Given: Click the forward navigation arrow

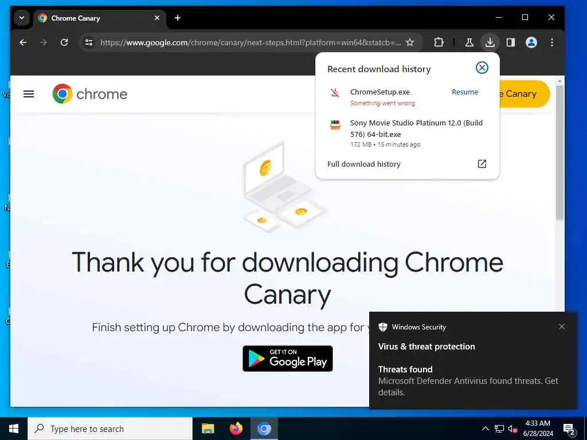Looking at the screenshot, I should coord(44,42).
